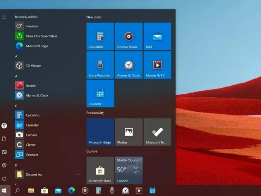The width and height of the screenshot is (261, 196).
Task: Click the Windows Start button on taskbar
Action: tap(4, 190)
